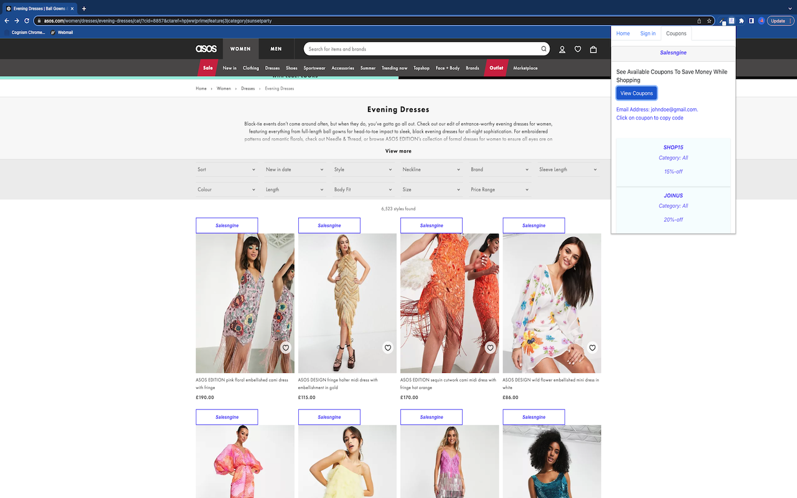This screenshot has height=498, width=797.
Task: Copy the SHOP15 coupon code
Action: [673, 148]
